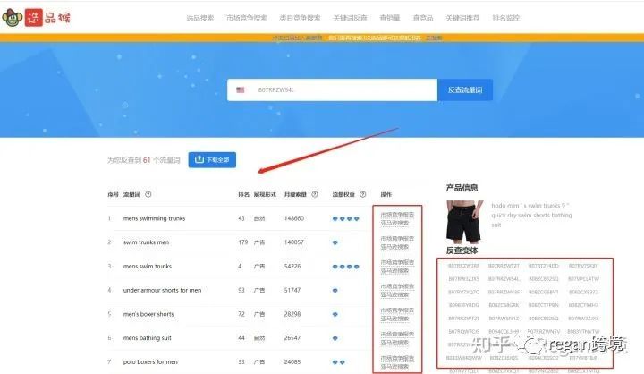Click the diamond icon for swim trunks men

point(335,242)
